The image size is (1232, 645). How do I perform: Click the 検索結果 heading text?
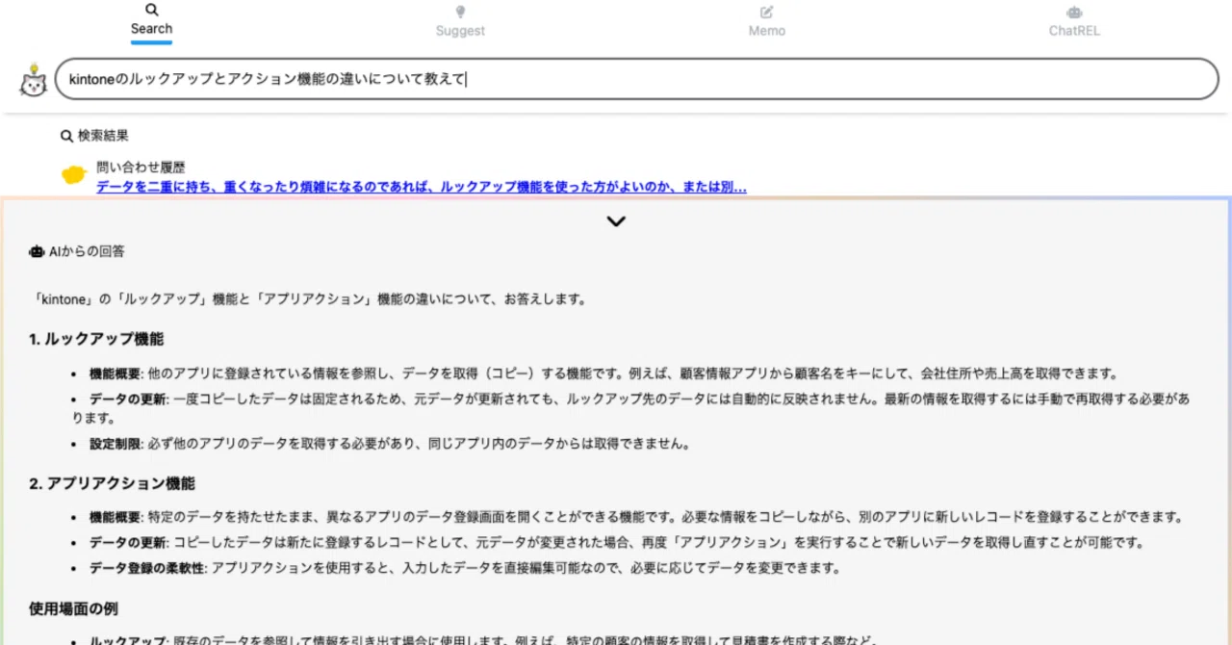pos(103,137)
